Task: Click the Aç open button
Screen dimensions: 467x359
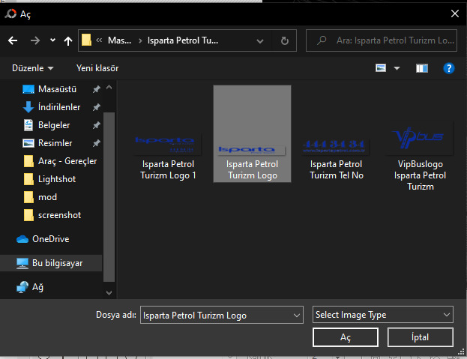Action: (x=346, y=337)
